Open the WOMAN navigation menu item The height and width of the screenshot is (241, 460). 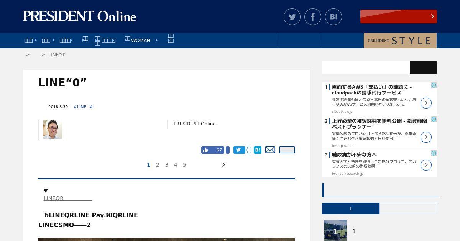(x=140, y=40)
